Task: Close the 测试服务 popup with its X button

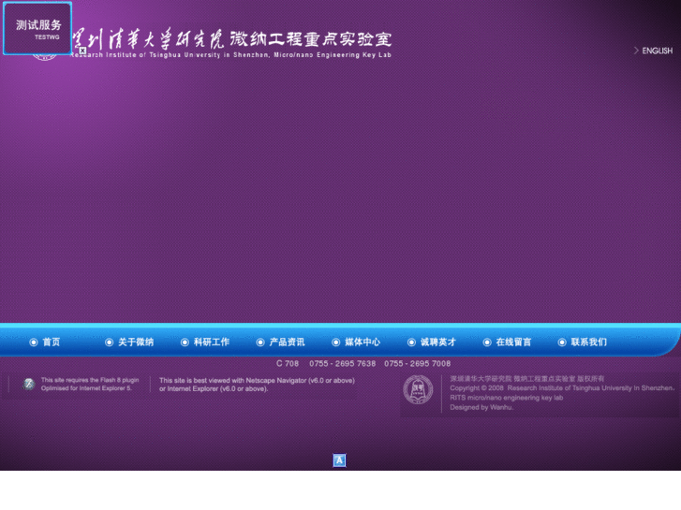Action: [x=82, y=51]
